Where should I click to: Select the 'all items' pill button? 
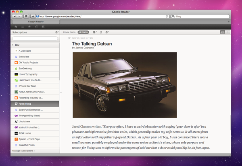(83, 32)
